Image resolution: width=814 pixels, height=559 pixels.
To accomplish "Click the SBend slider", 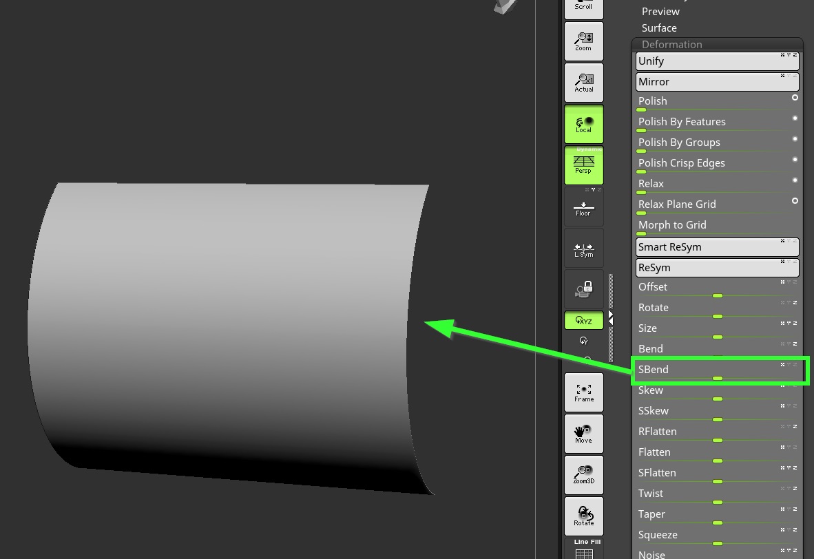I will tap(718, 371).
